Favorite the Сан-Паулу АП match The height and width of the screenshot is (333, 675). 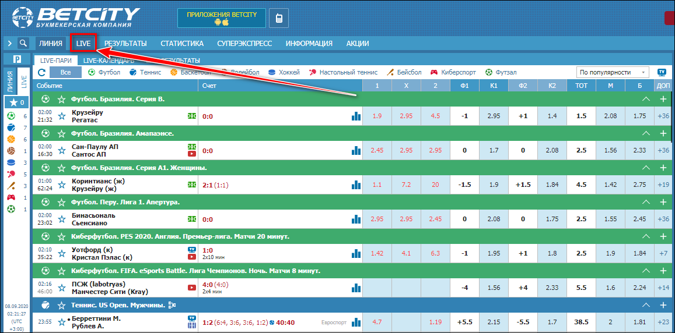pyautogui.click(x=62, y=150)
